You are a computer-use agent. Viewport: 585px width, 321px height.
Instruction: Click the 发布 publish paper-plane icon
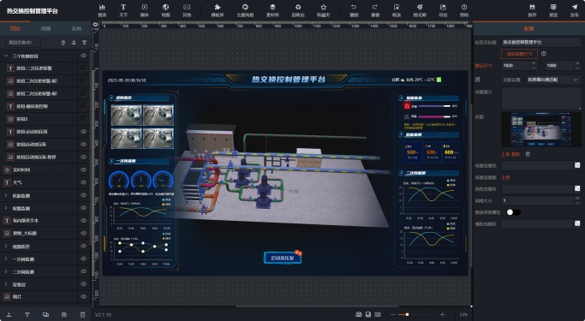click(x=575, y=7)
